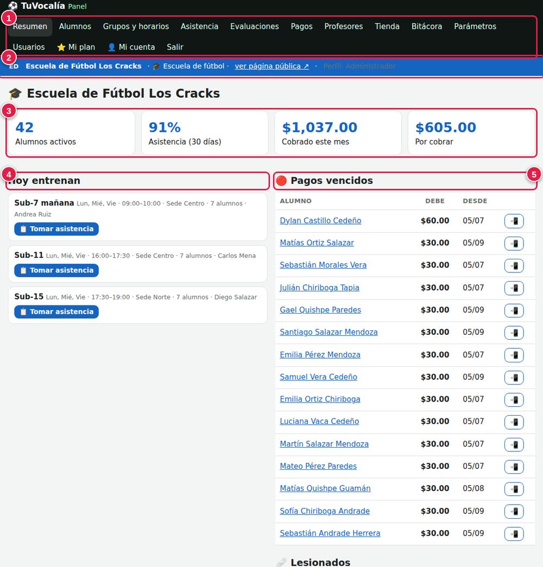Click the "42" Alumnos activos value
The image size is (543, 567).
[x=24, y=128]
